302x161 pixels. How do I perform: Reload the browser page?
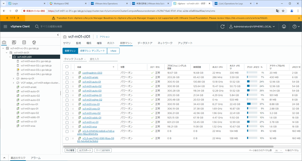point(16,11)
